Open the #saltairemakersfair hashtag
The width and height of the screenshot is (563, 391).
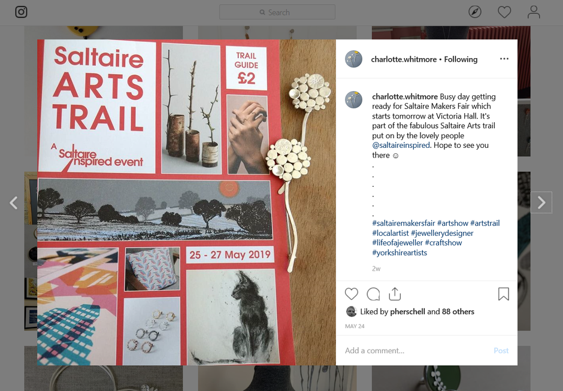point(403,223)
